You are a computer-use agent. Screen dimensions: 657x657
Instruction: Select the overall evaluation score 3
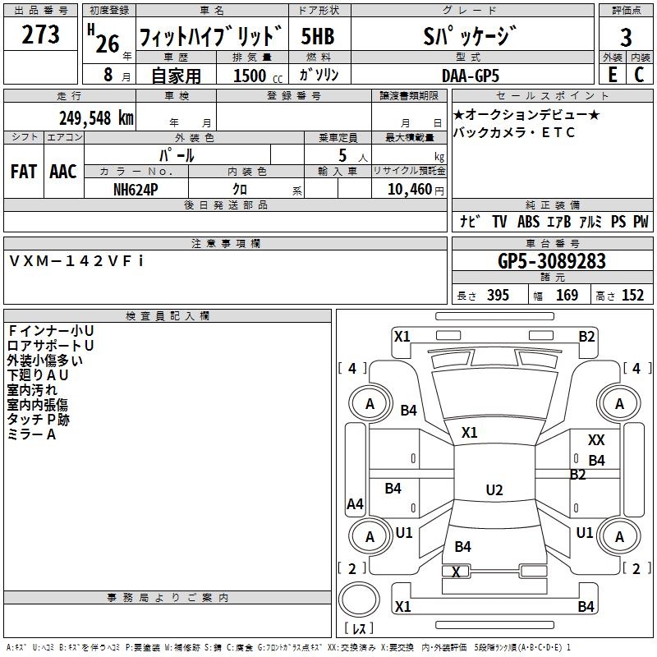pos(626,37)
